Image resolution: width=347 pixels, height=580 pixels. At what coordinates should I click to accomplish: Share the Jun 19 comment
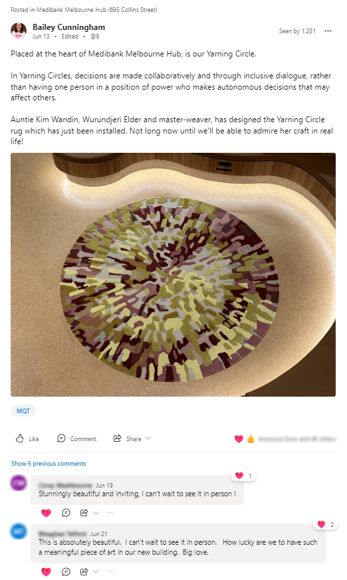(x=84, y=513)
